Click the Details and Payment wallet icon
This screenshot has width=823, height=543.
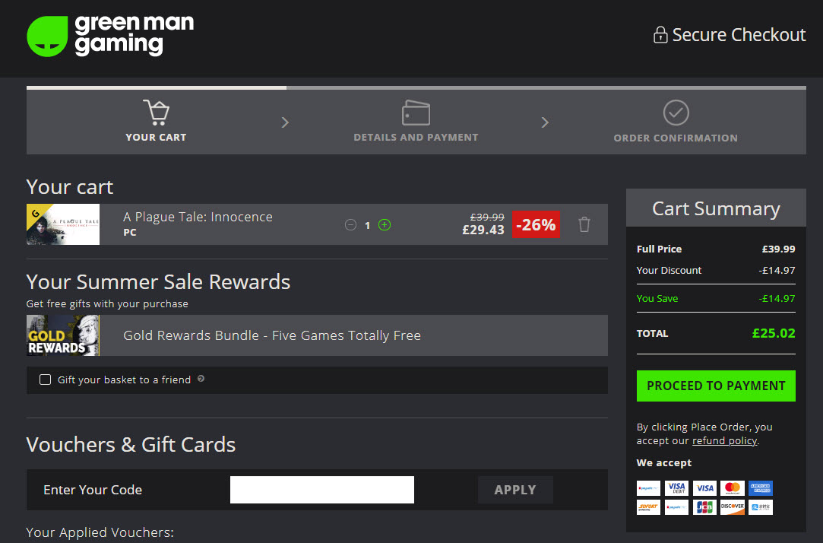(x=416, y=113)
